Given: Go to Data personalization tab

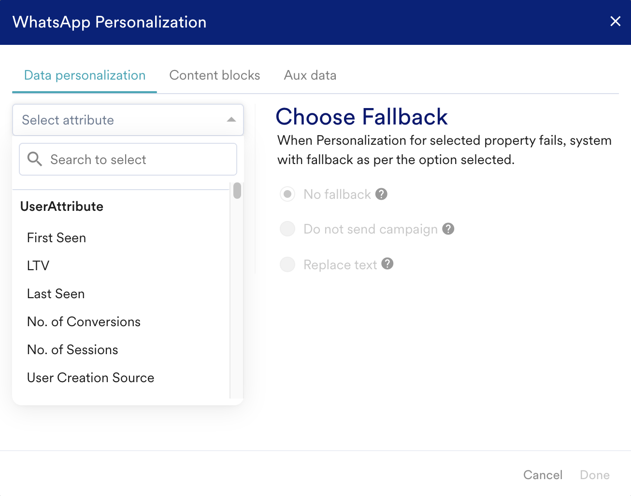Looking at the screenshot, I should 85,75.
